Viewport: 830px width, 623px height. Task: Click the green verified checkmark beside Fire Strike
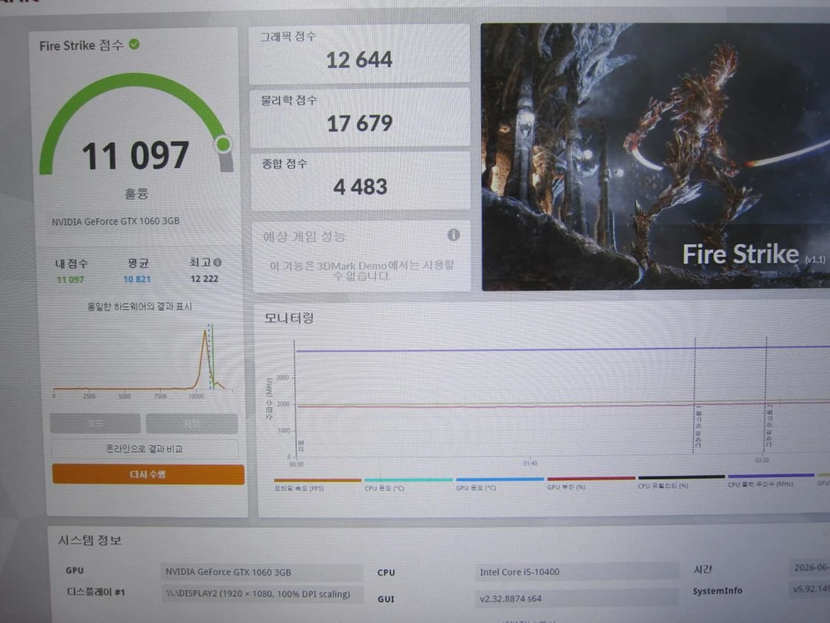[134, 45]
